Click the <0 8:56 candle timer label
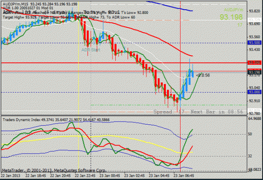The image size is (263, 180). 203,75
